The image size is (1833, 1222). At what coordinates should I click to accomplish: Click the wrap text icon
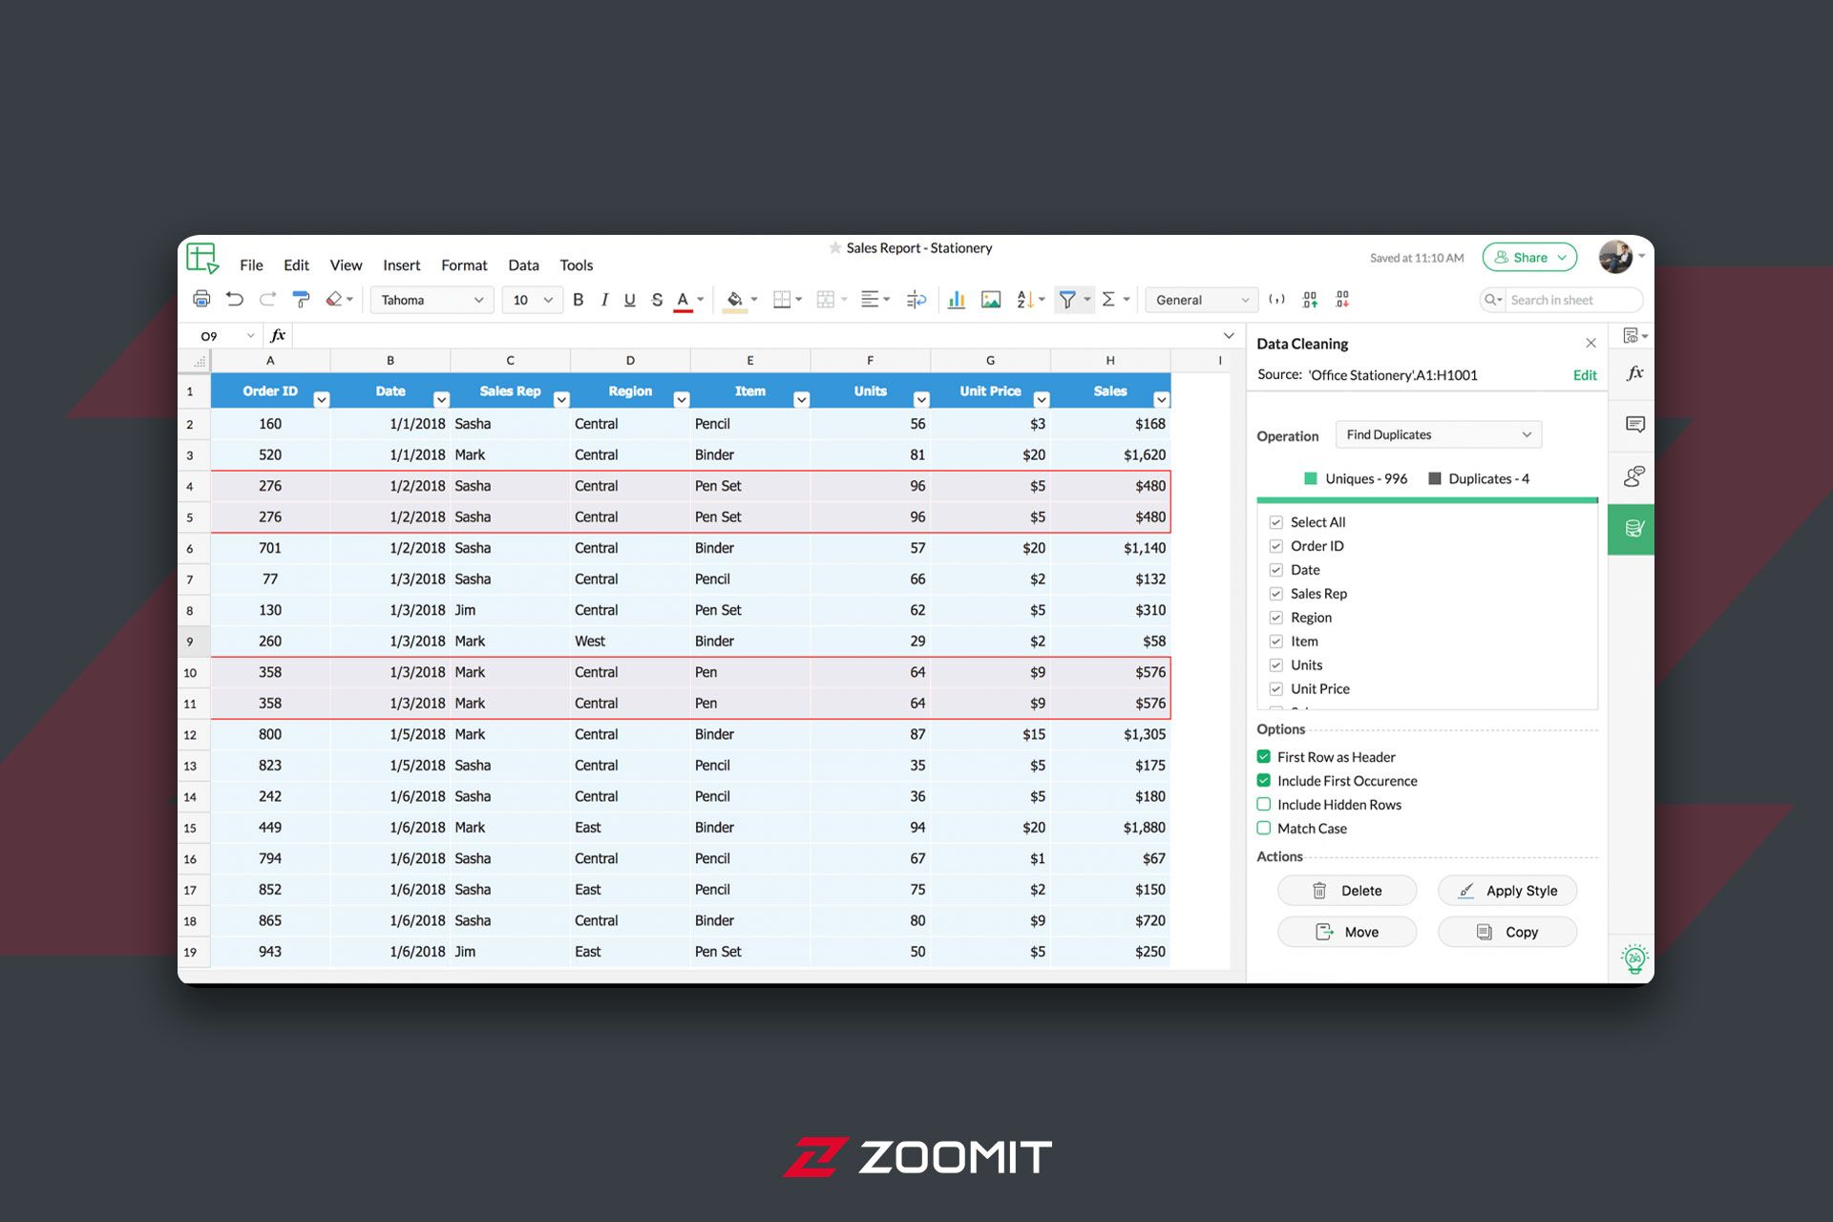[x=916, y=300]
